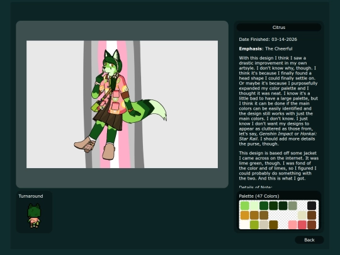Select the tan greige swatch beside olive green
340x255 pixels.
point(264,225)
